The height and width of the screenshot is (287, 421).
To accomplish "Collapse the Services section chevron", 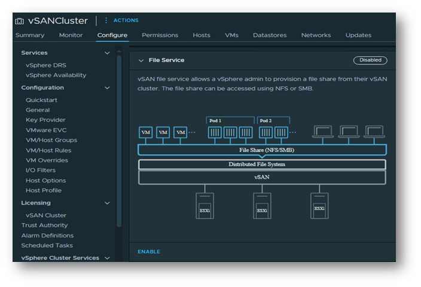I will tap(107, 53).
